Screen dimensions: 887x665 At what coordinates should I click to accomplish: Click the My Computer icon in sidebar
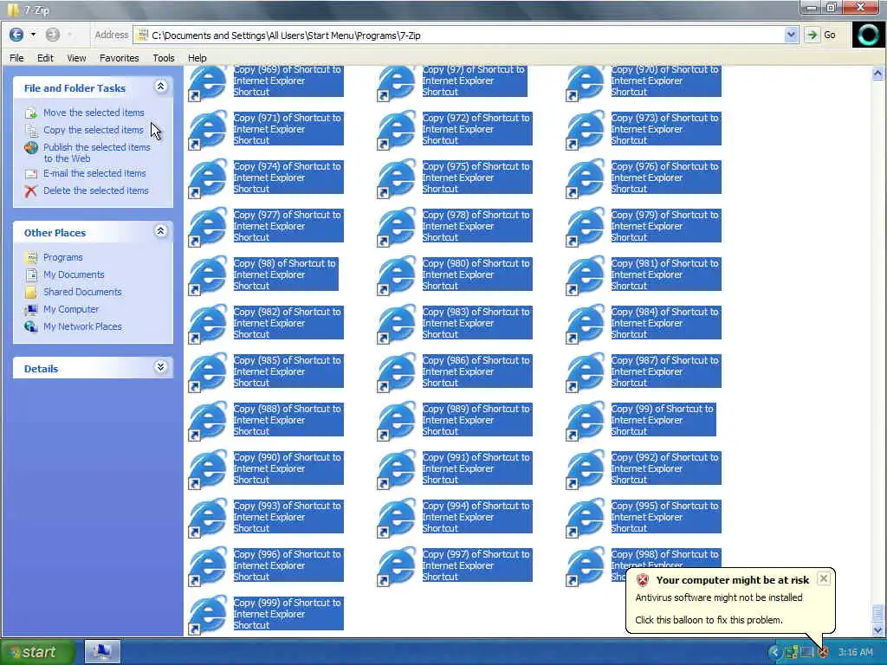coord(30,309)
